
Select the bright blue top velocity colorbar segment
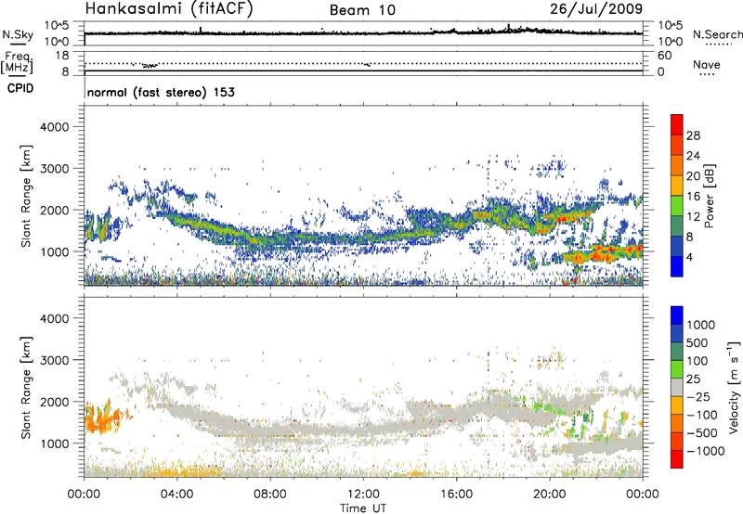[677, 315]
